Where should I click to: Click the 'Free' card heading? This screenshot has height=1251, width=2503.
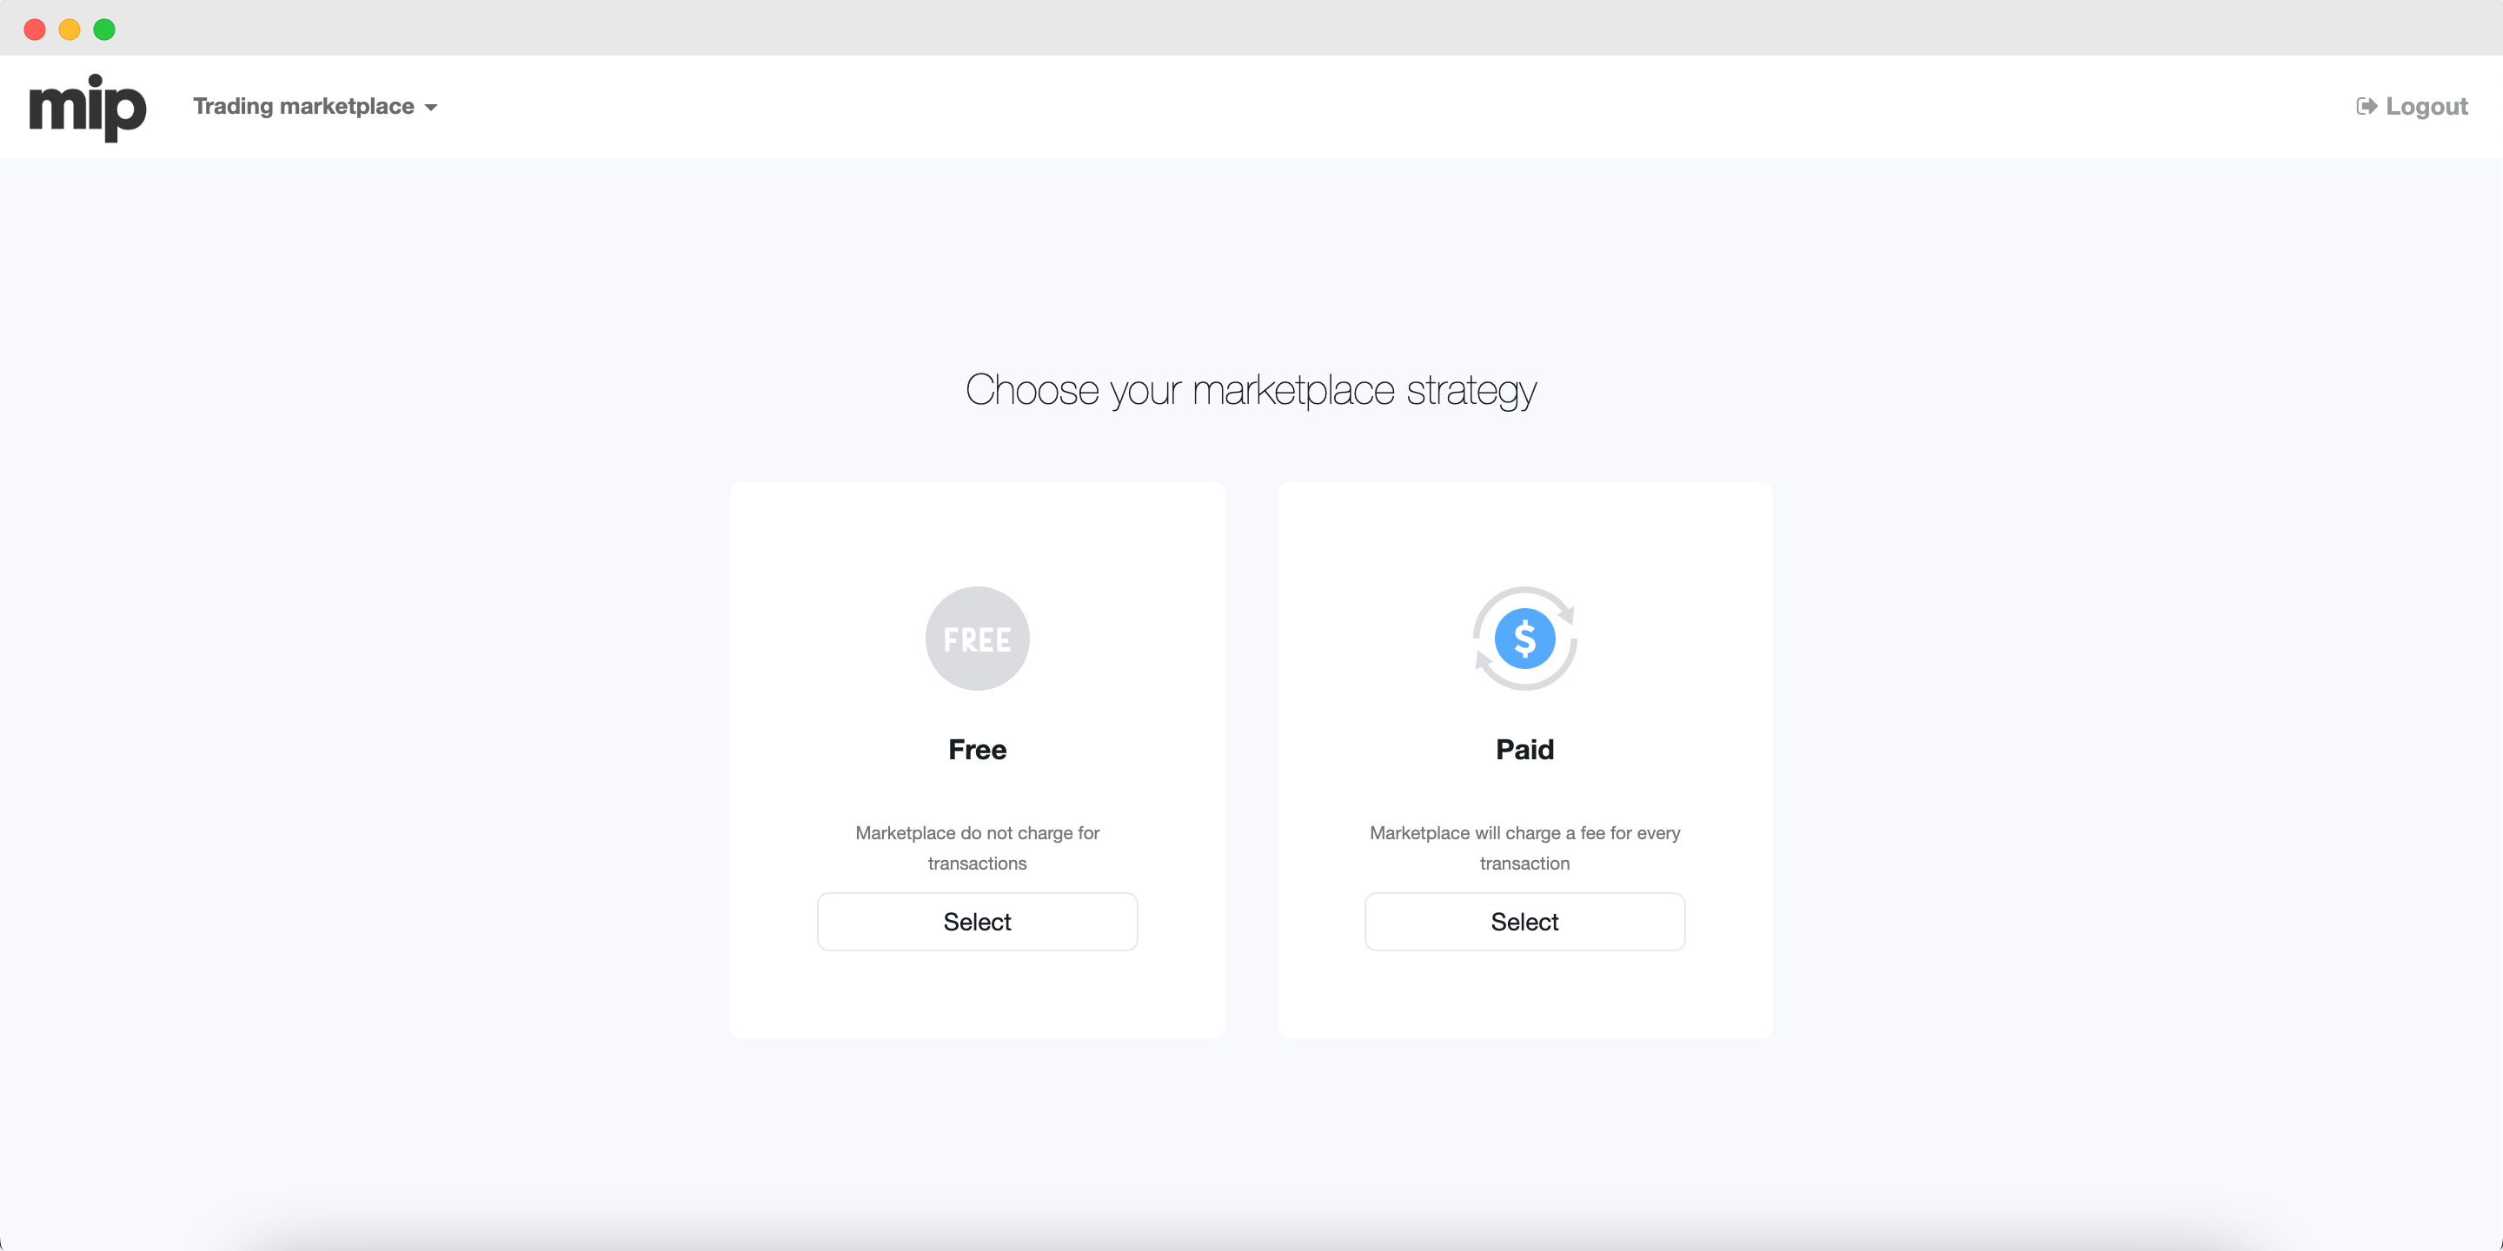coord(977,749)
